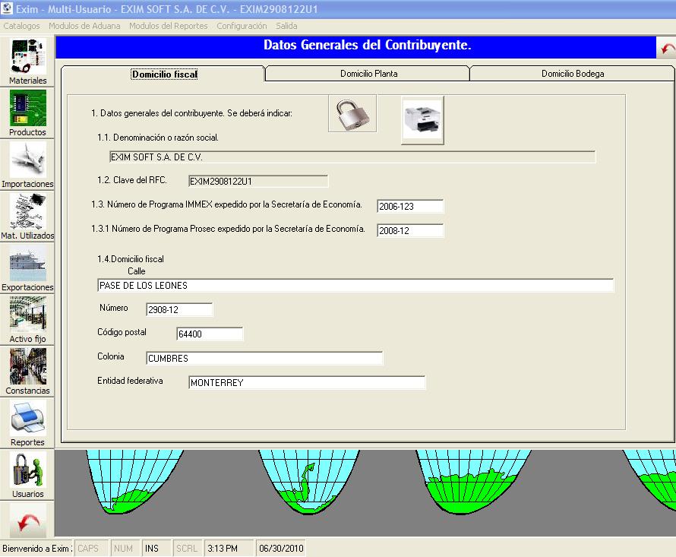This screenshot has width=676, height=557.
Task: Click the NUM status bar indicator
Action: [124, 549]
